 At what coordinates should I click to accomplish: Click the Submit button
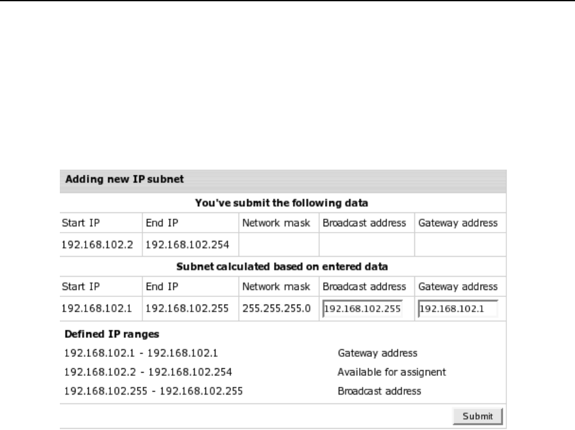pyautogui.click(x=477, y=415)
